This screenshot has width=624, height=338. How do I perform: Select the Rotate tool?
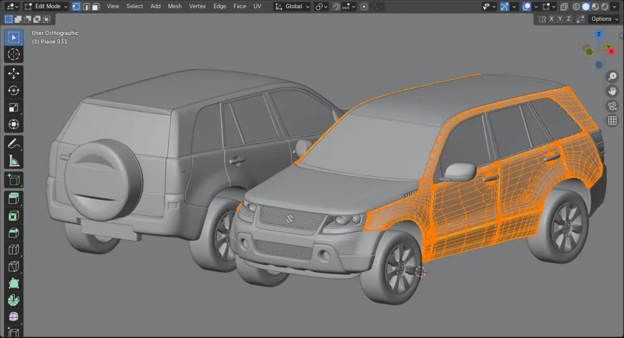tap(14, 90)
